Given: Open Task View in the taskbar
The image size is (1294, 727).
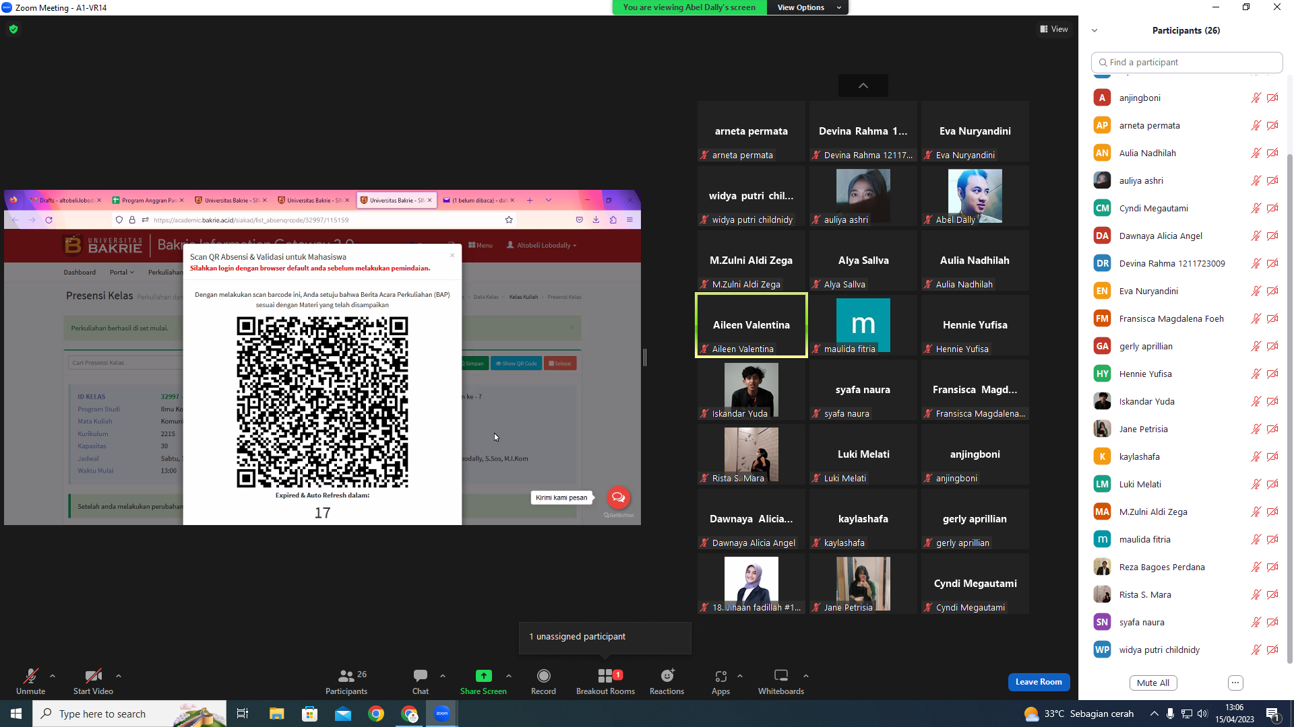Looking at the screenshot, I should pos(243,714).
